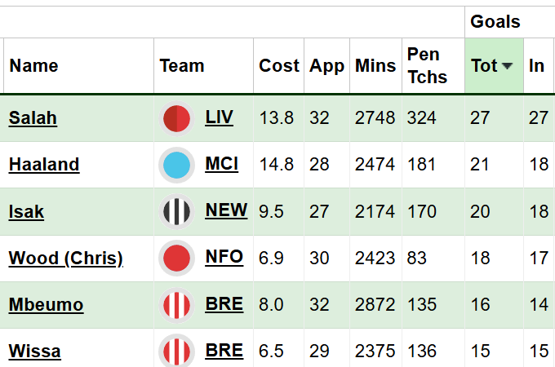Open Haaland player link
The image size is (555, 367).
click(44, 165)
